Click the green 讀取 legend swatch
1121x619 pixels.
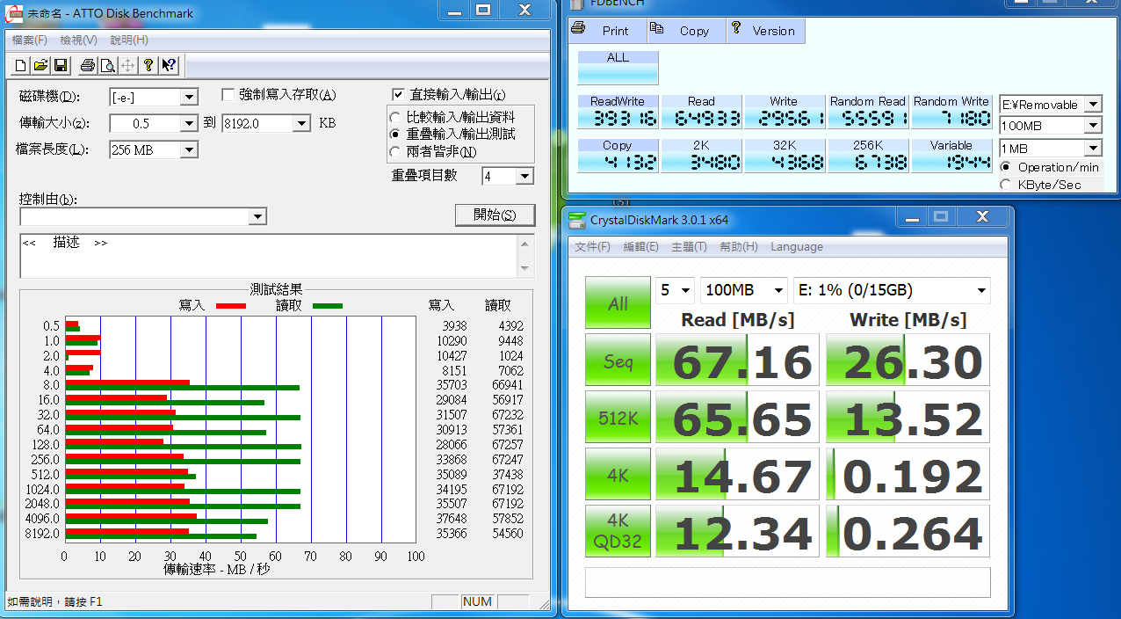click(327, 306)
